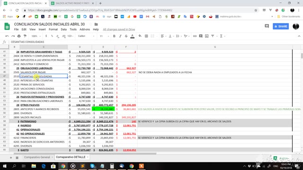Open the 100% zoom dropdown
The height and width of the screenshot is (170, 303).
(36, 36)
